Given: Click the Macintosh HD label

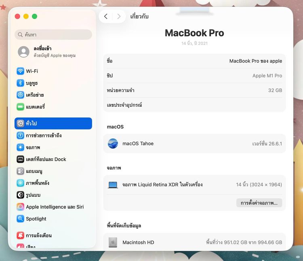Looking at the screenshot, I should click(x=138, y=242).
